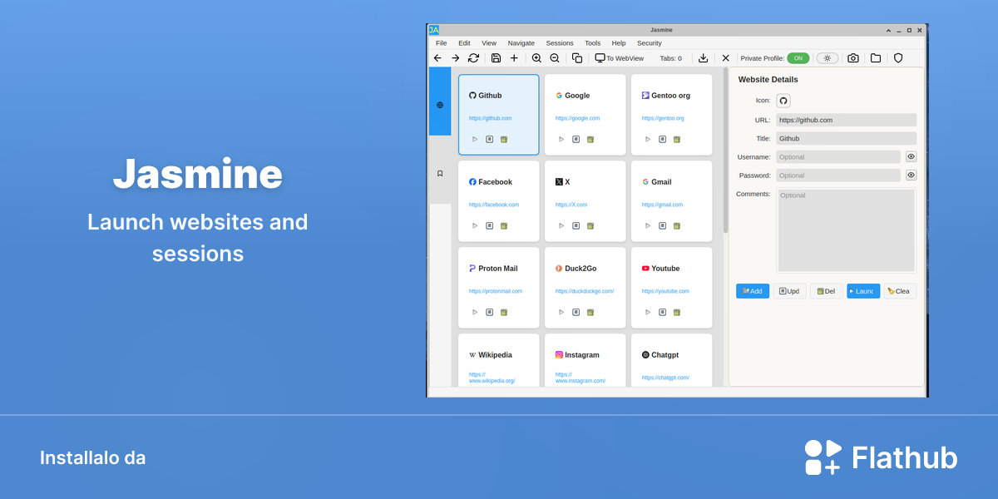The width and height of the screenshot is (998, 499).
Task: Expand the Navigate menu
Action: pyautogui.click(x=521, y=43)
